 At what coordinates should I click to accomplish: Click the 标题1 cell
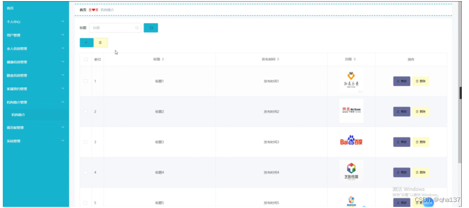click(x=160, y=81)
